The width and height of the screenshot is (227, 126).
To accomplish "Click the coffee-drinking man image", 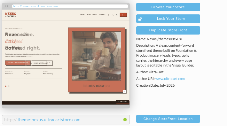I will click(97, 56).
